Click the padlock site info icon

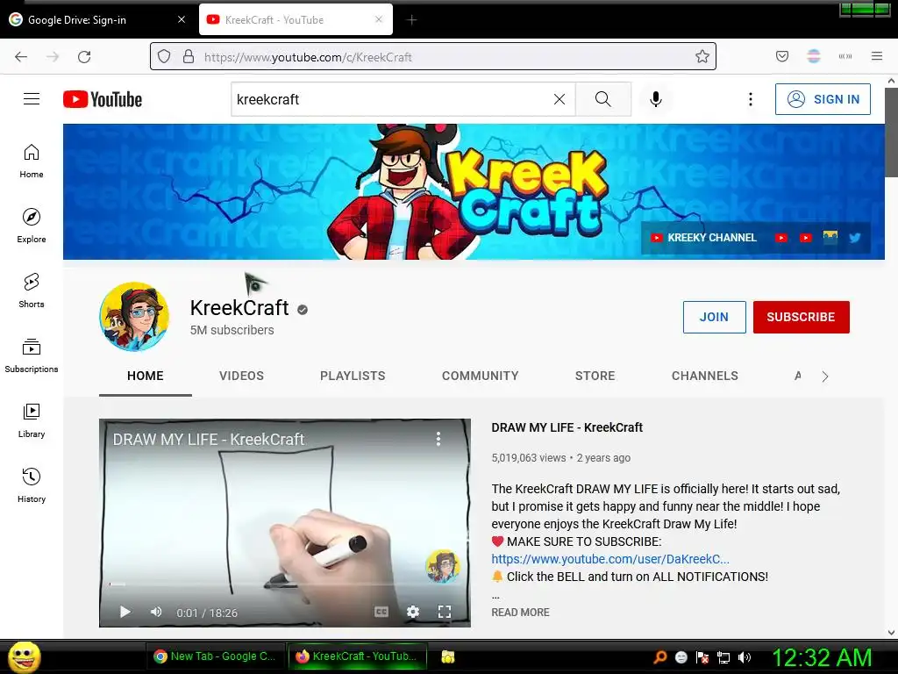point(189,57)
